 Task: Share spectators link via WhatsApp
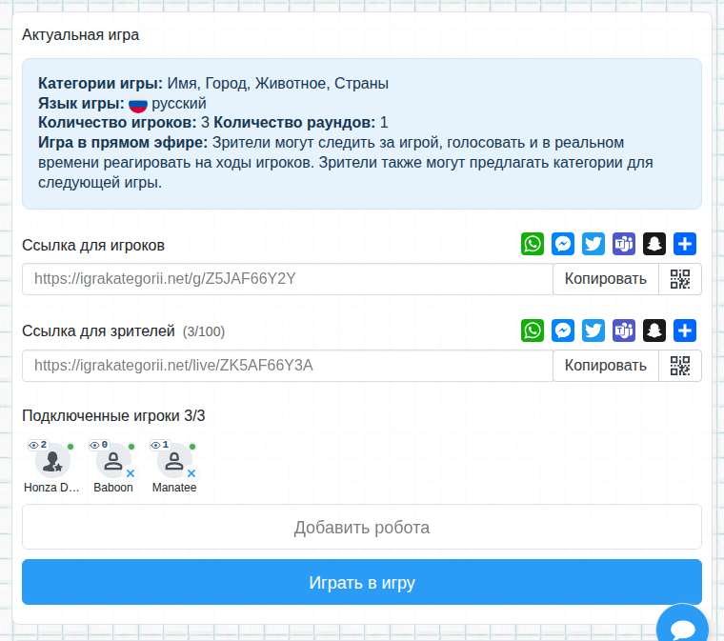pyautogui.click(x=533, y=331)
